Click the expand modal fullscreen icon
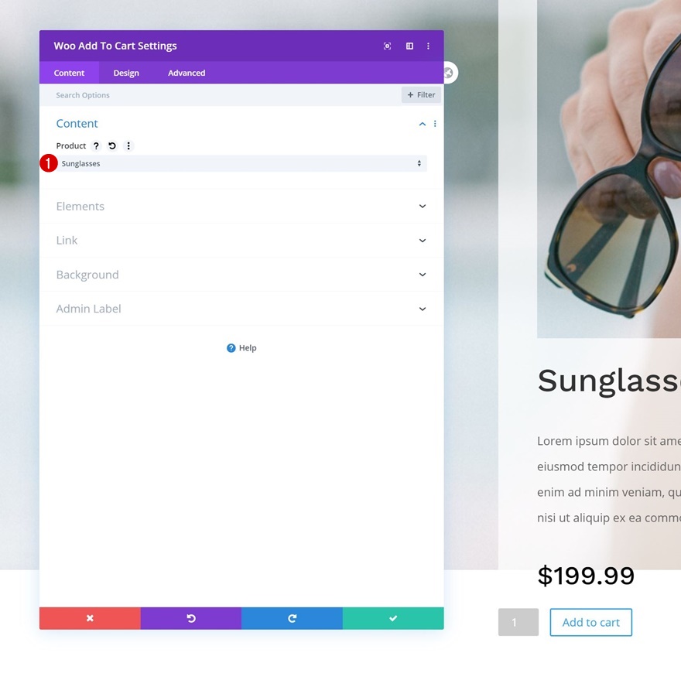The width and height of the screenshot is (681, 687). (x=387, y=46)
